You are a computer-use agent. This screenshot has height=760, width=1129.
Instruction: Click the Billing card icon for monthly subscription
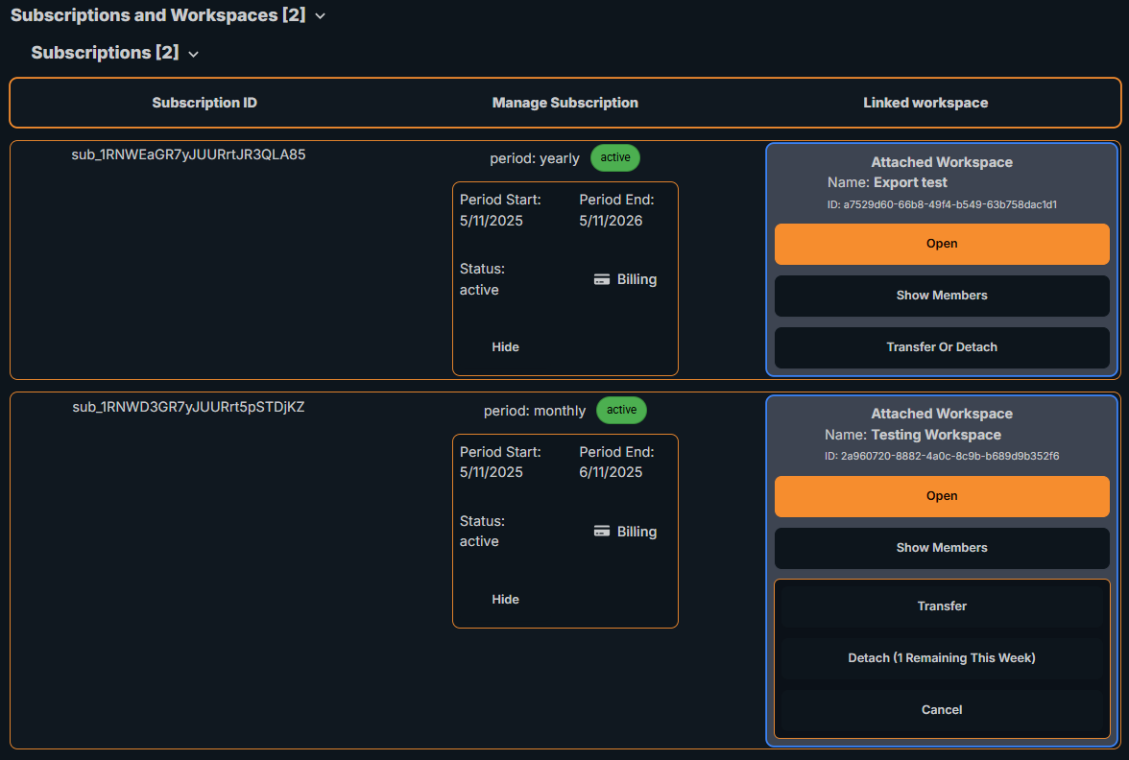[x=602, y=532]
